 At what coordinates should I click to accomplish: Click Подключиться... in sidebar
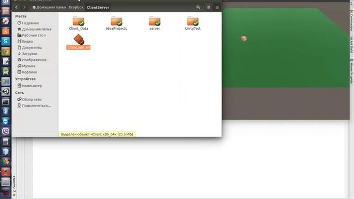click(34, 106)
